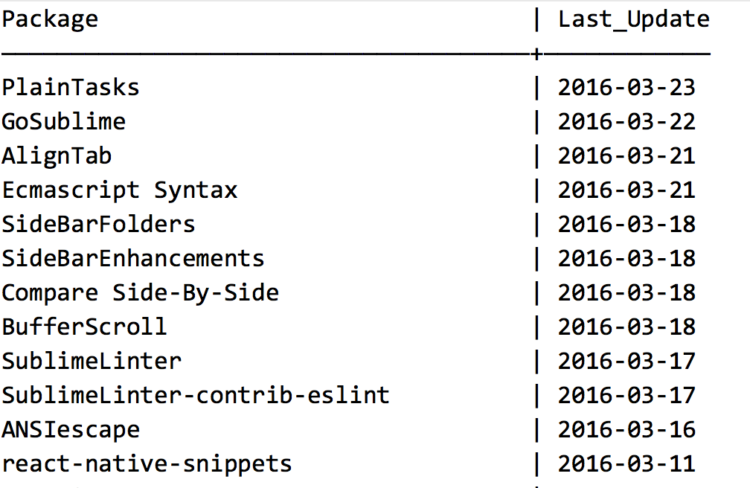
Task: Click ANSIescape's 2016-03-16 date
Action: pyautogui.click(x=626, y=430)
